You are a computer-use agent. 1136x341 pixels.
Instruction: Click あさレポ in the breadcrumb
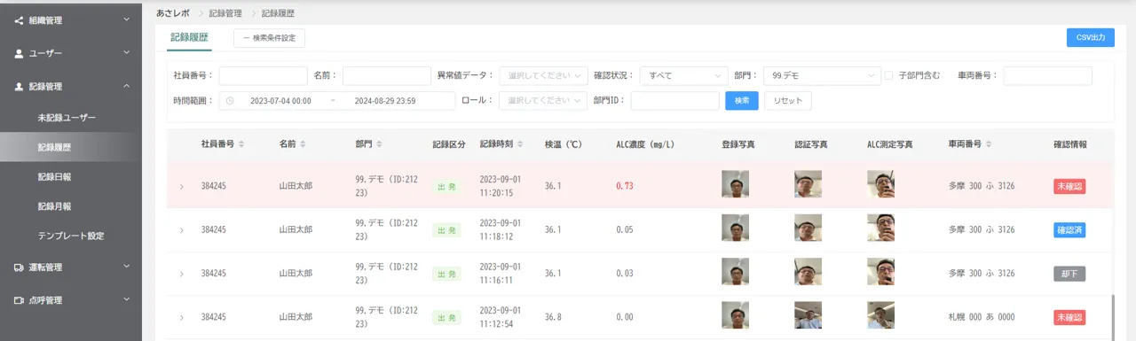coord(172,13)
